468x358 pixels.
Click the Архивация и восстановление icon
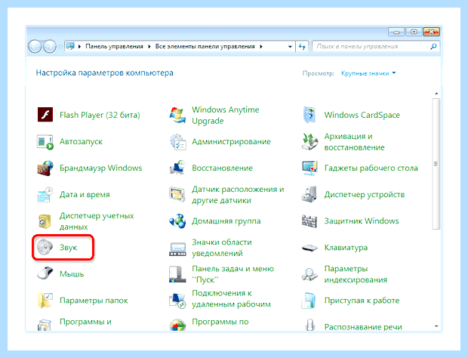click(309, 142)
